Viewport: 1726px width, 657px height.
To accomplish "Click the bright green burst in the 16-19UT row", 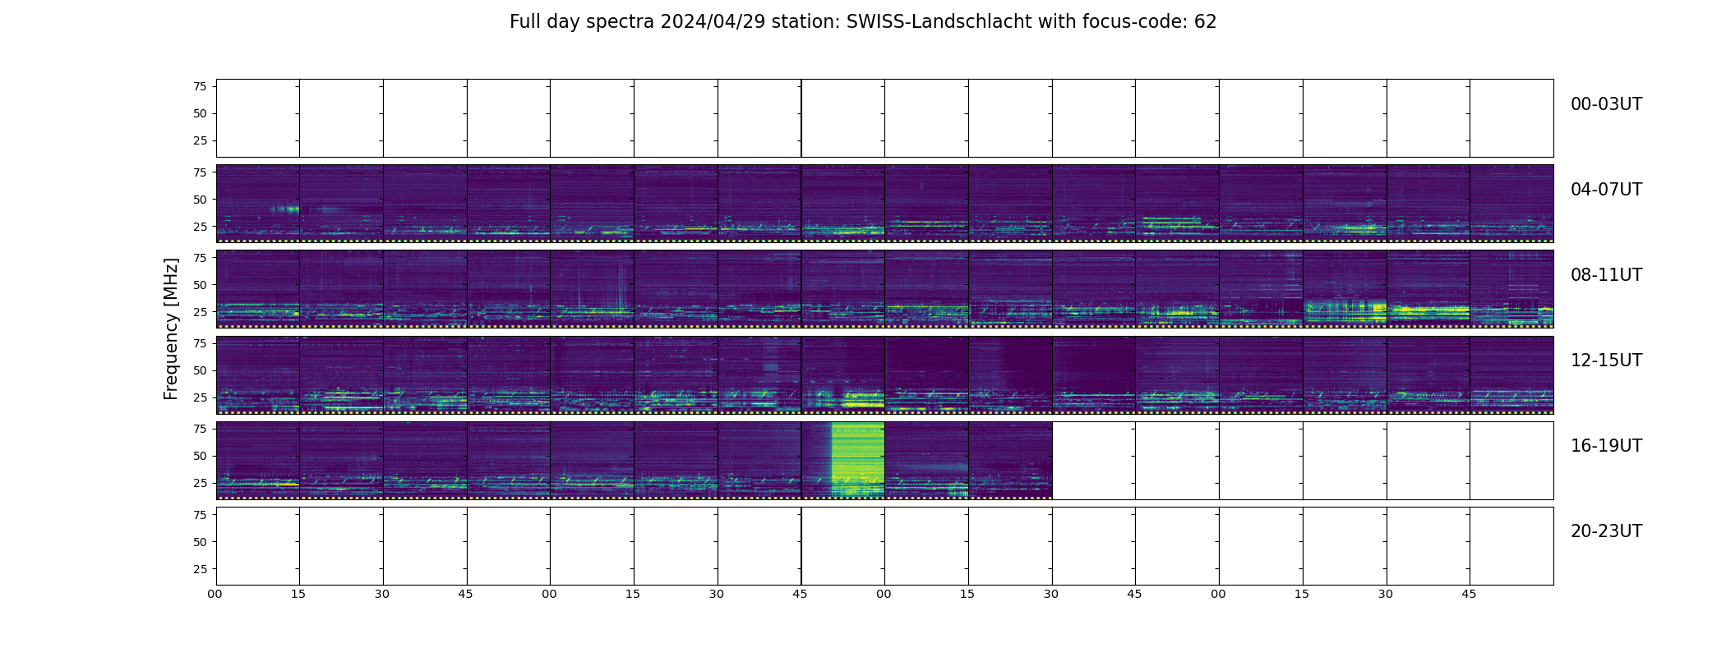I will [x=858, y=458].
